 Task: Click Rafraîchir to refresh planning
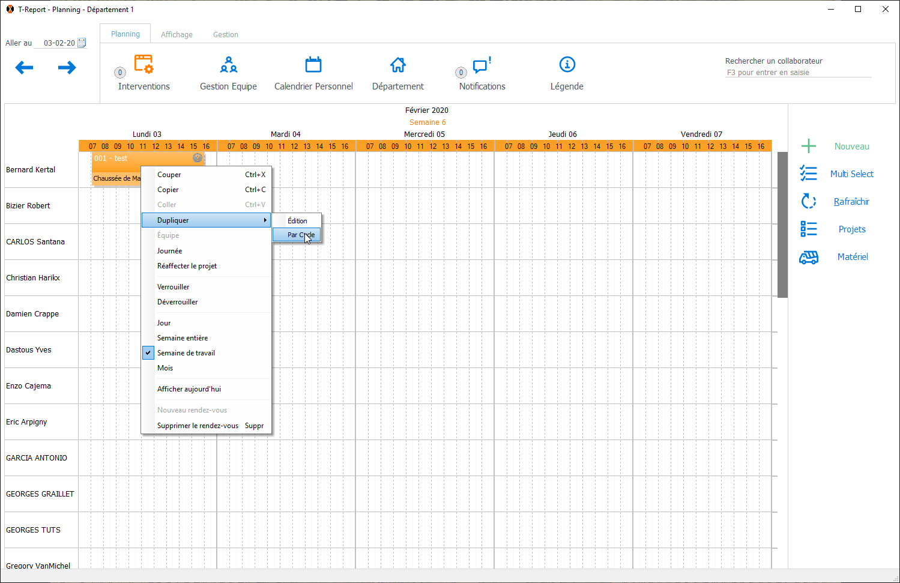click(851, 202)
